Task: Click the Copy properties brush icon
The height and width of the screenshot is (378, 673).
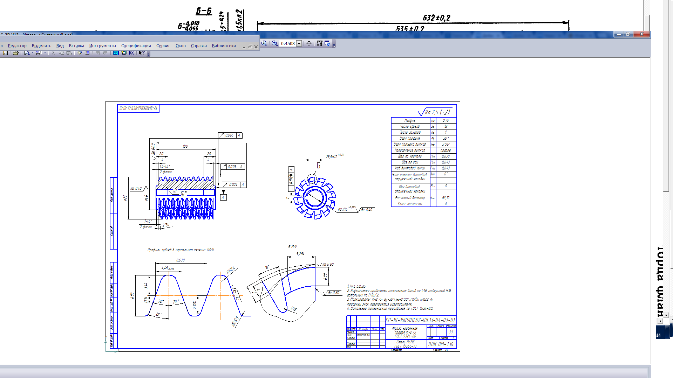Action: (80, 53)
